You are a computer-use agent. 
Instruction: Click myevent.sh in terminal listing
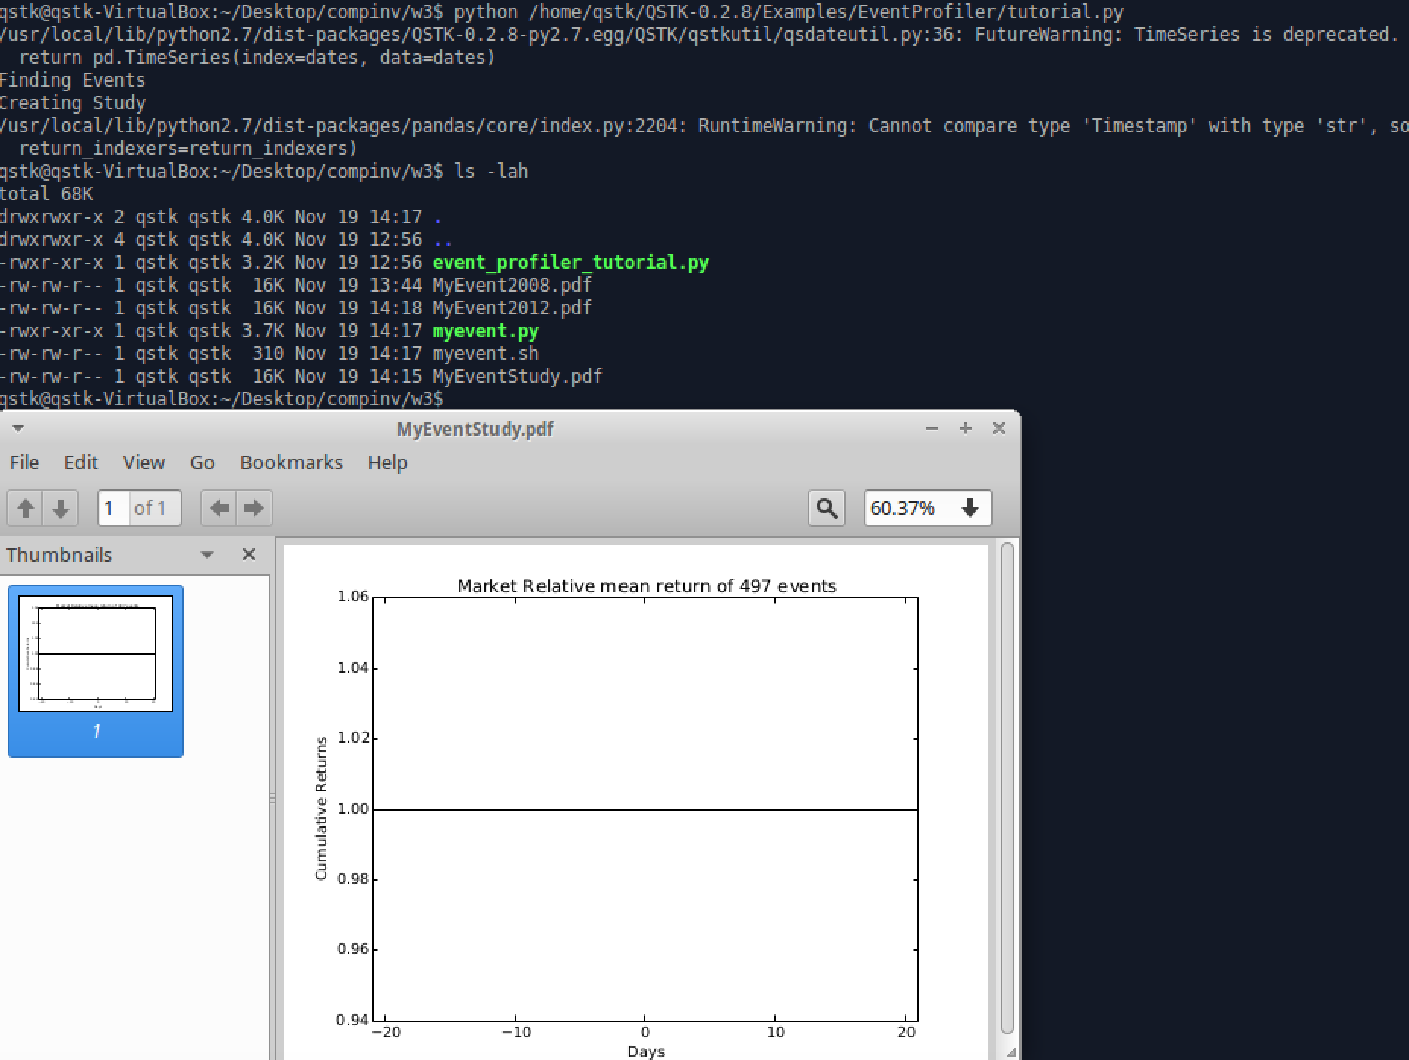coord(486,354)
